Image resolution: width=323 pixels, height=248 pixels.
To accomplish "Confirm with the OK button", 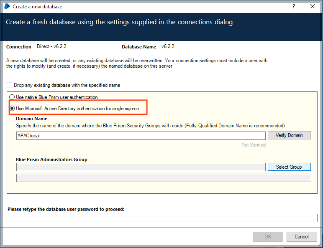I will pyautogui.click(x=268, y=236).
